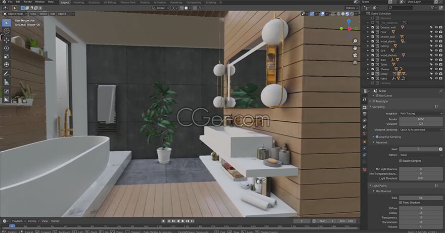Click the Viewport samples 128 field
Image resolution: width=445 pixels, height=233 pixels.
point(421,124)
